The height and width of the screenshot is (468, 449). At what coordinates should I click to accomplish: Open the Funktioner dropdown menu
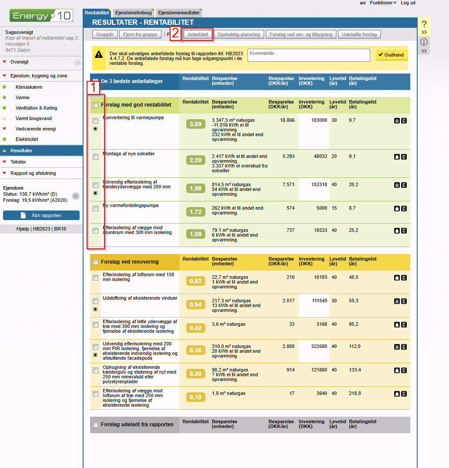[x=383, y=3]
